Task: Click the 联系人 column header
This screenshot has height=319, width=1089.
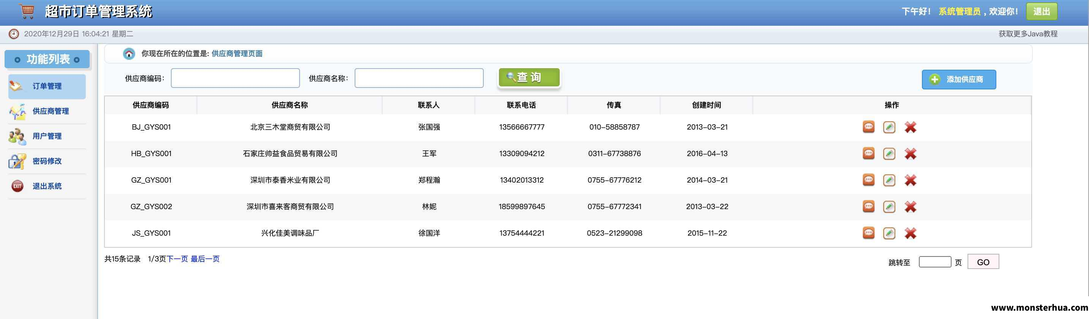Action: [429, 105]
